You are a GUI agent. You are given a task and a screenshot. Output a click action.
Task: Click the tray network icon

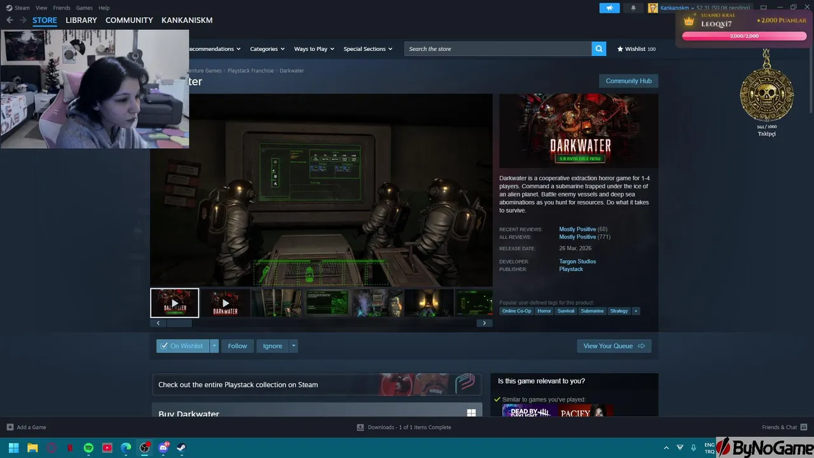680,448
